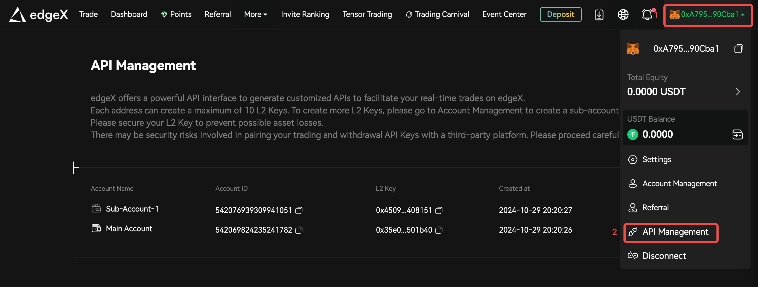The image size is (758, 287).
Task: Expand the More dropdown menu
Action: pyautogui.click(x=255, y=14)
